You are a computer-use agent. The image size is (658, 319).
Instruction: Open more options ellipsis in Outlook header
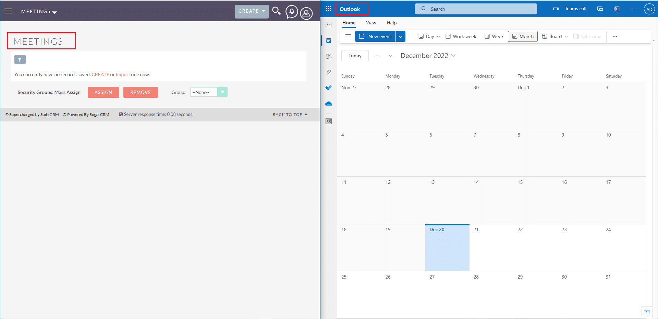pyautogui.click(x=633, y=9)
